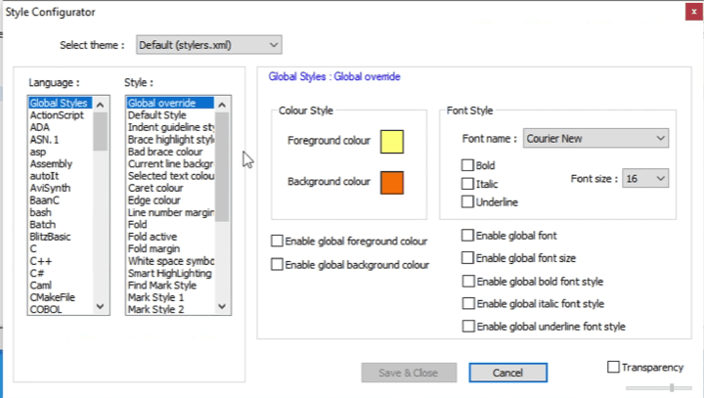
Task: Click the transparency slider handle
Action: (671, 388)
